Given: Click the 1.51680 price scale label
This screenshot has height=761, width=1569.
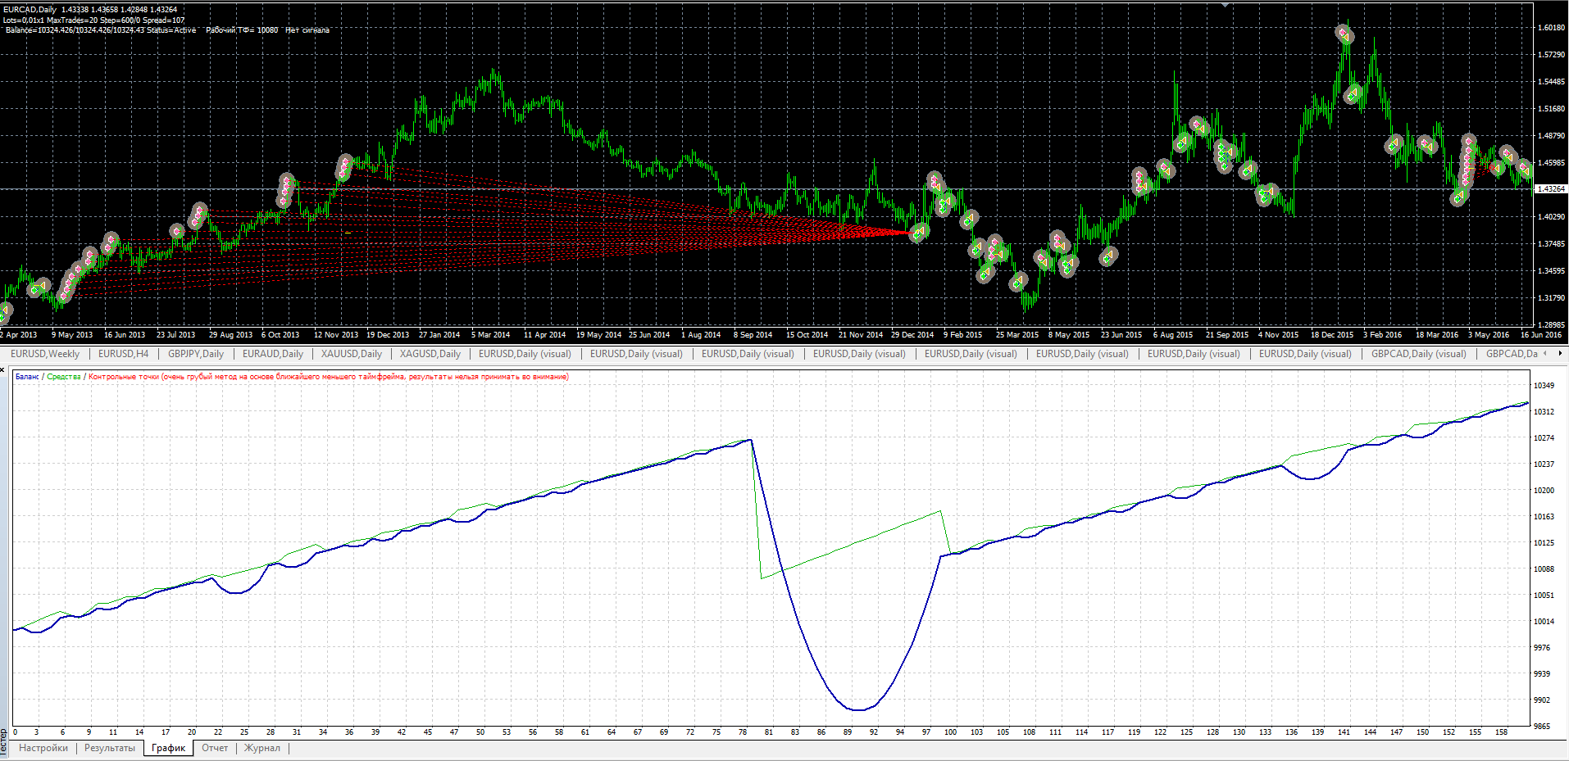Looking at the screenshot, I should click(x=1551, y=109).
